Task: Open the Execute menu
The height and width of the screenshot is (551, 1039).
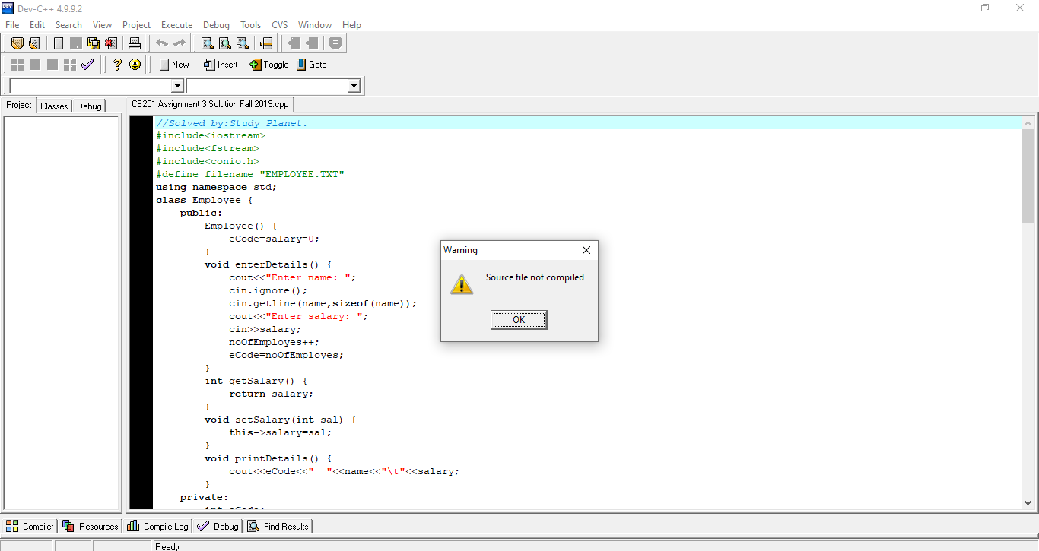Action: pos(176,25)
